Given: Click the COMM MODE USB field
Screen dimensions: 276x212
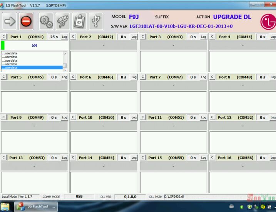Looking at the screenshot, I should click(x=79, y=197).
